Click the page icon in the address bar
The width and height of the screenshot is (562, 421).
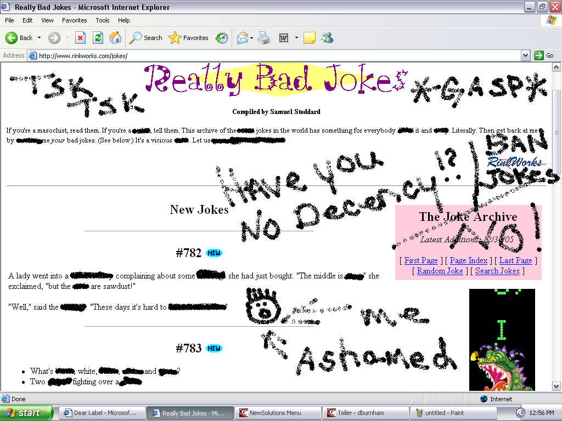(32, 55)
